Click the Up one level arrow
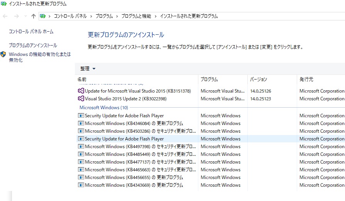The width and height of the screenshot is (345, 201). point(34,16)
